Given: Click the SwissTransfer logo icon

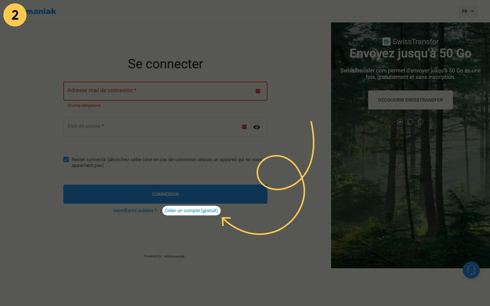Looking at the screenshot, I should tap(386, 41).
